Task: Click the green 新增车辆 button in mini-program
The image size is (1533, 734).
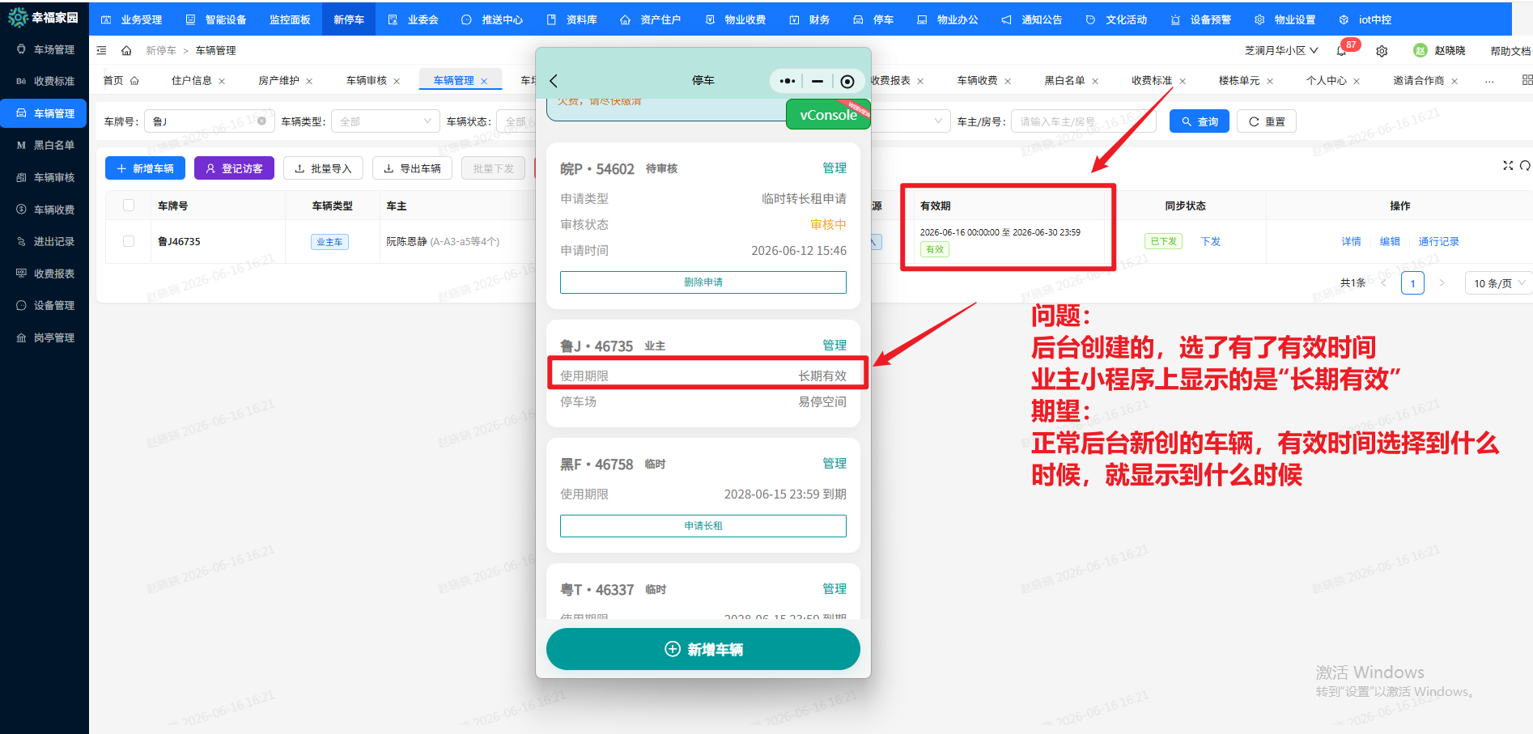Action: [703, 649]
